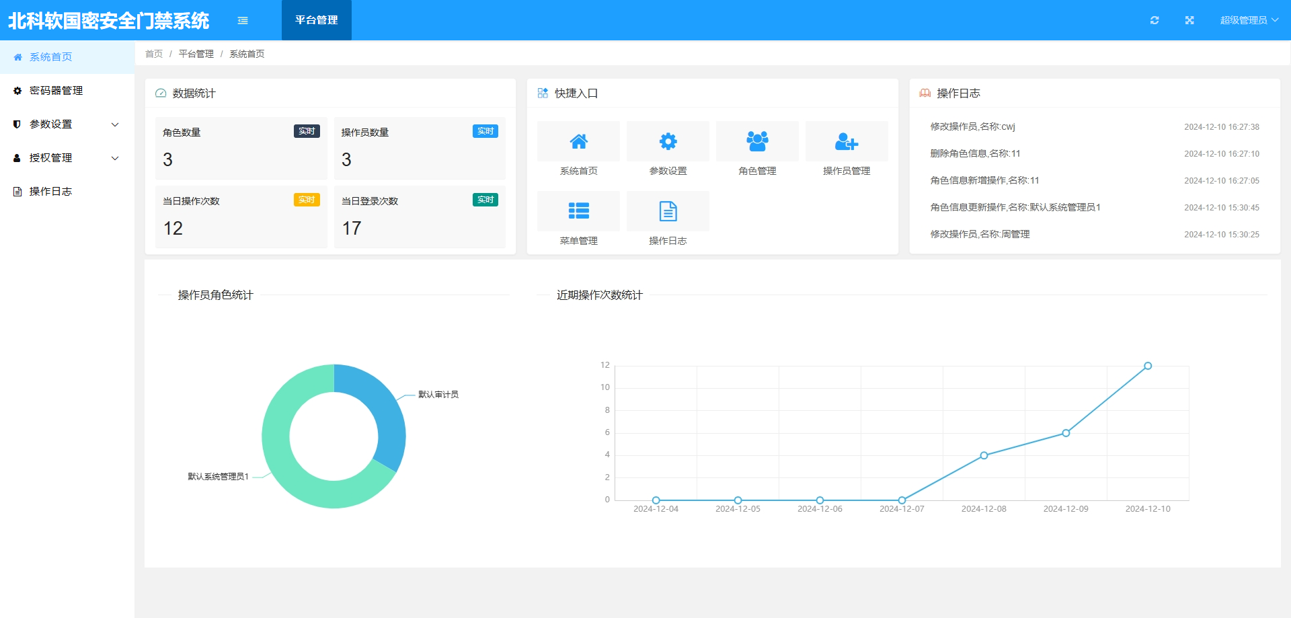Expand the 参数设置 sidebar submenu
The image size is (1291, 618).
67,124
